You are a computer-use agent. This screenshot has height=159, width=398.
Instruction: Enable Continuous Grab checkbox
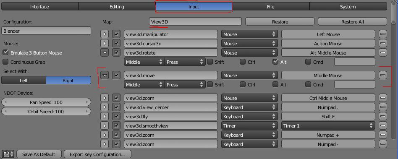tap(5, 62)
